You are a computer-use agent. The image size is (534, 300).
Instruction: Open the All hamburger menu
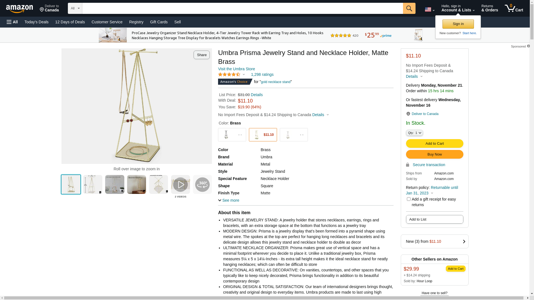click(x=12, y=22)
